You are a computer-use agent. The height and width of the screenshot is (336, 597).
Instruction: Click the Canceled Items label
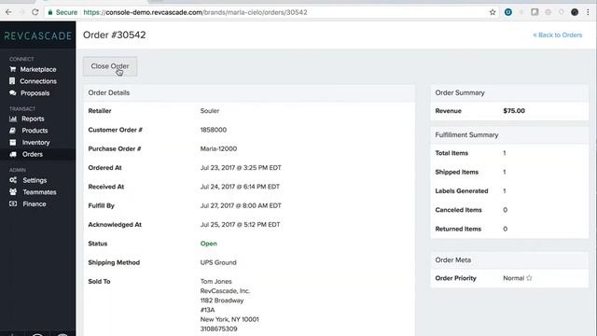point(458,210)
